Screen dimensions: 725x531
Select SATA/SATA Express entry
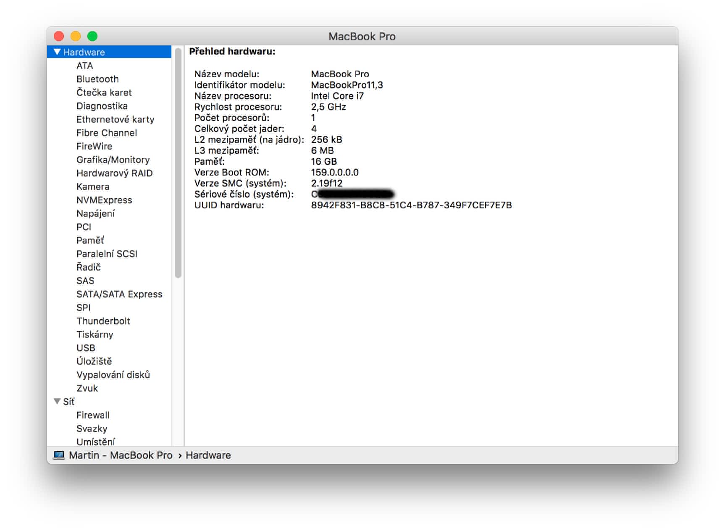coord(119,294)
